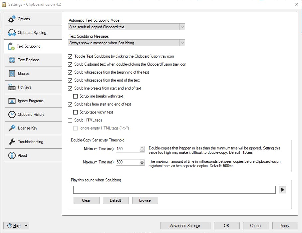The width and height of the screenshot is (302, 233).
Task: Expand the Help button dropdown arrow
Action: pyautogui.click(x=26, y=226)
